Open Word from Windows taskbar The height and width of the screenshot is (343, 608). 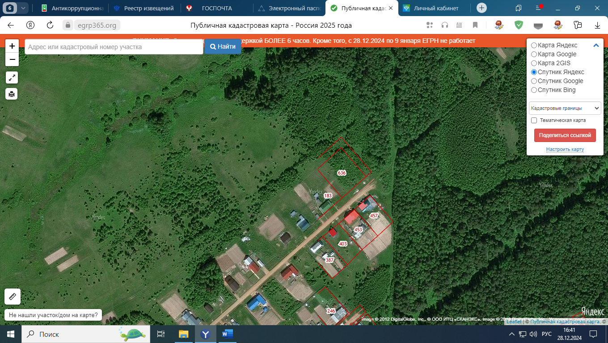click(228, 334)
